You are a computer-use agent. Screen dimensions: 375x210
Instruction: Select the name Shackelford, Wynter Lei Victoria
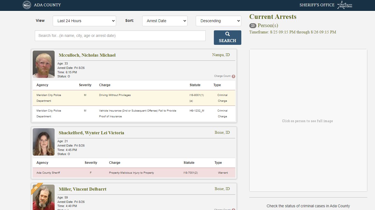pyautogui.click(x=91, y=133)
